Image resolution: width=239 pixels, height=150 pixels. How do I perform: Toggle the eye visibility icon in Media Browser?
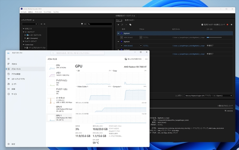pyautogui.click(x=85, y=24)
